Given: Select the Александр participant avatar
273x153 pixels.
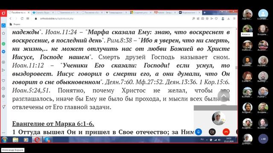Looking at the screenshot, I should (247, 29).
